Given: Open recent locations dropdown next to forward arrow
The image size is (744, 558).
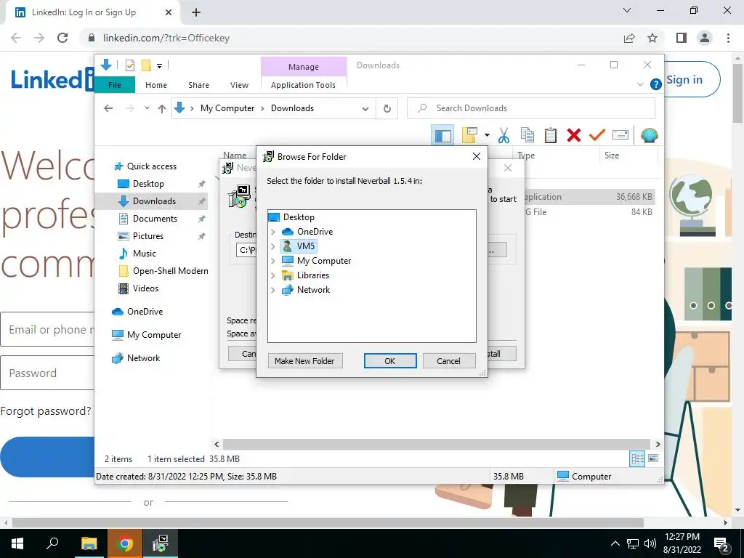Looking at the screenshot, I should pos(147,108).
